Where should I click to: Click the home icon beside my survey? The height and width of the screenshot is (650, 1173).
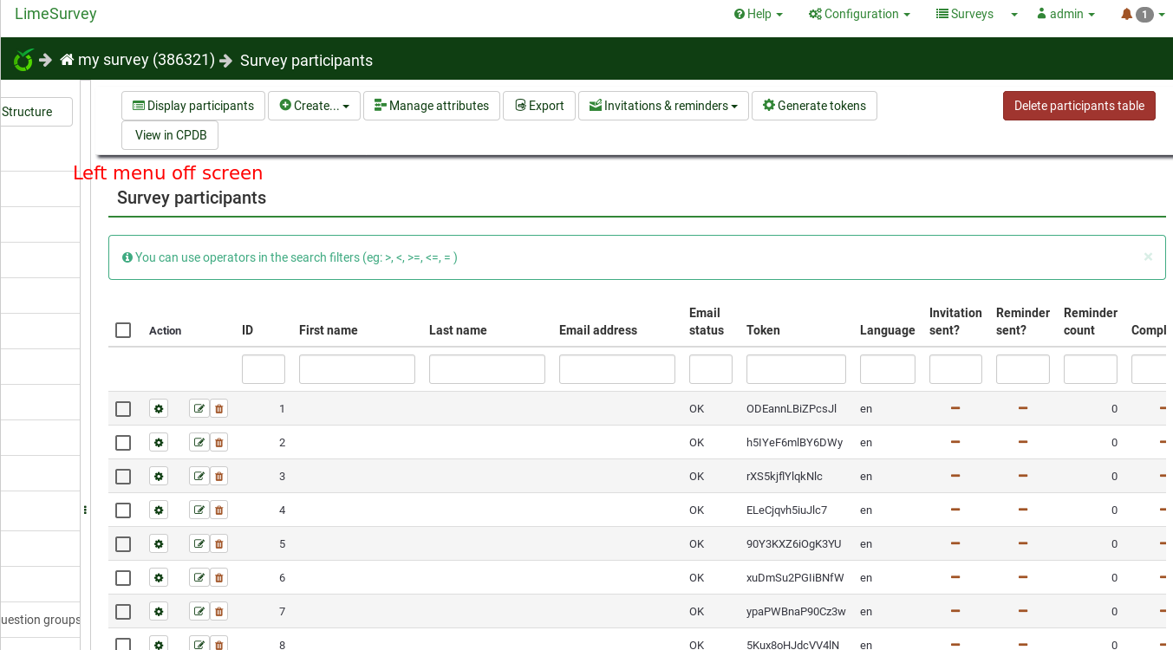(x=67, y=60)
